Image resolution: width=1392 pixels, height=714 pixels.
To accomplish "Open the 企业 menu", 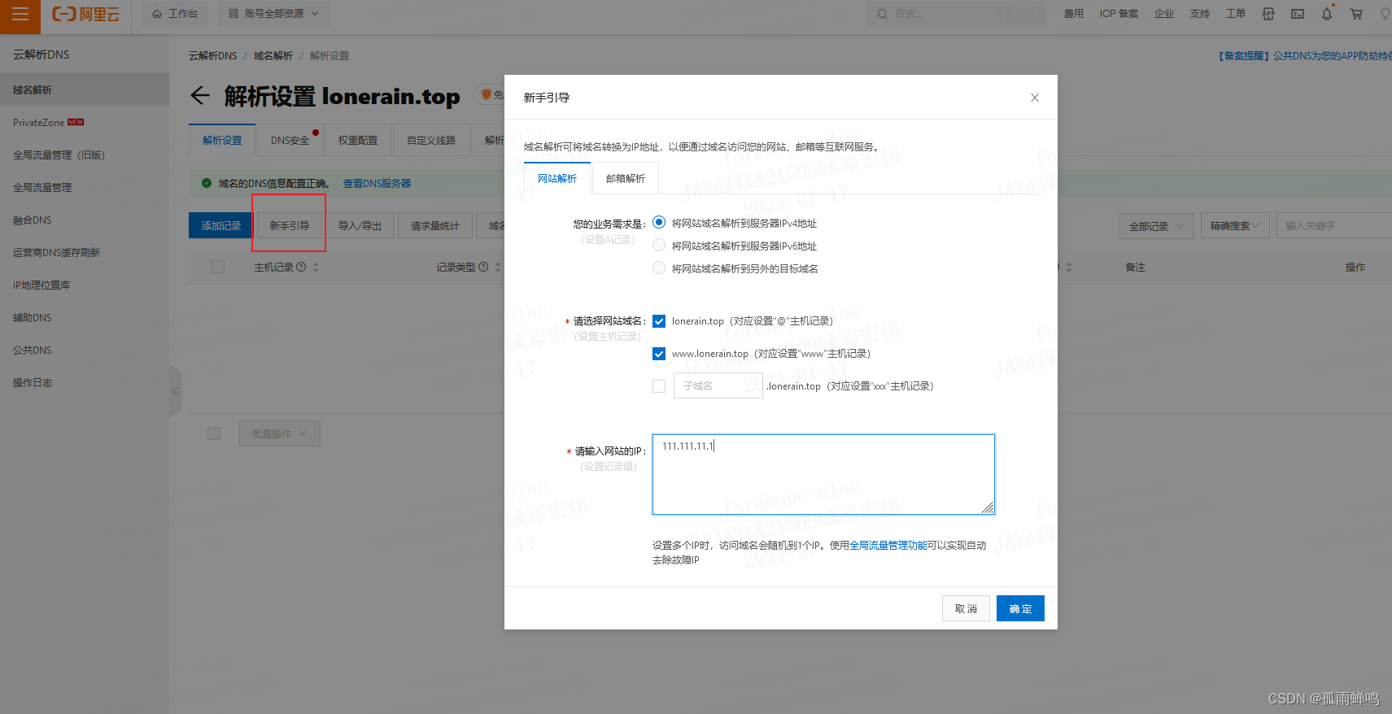I will point(1163,14).
